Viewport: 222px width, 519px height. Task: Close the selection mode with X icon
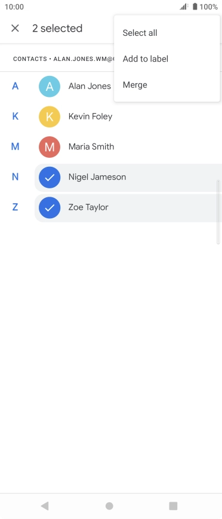pyautogui.click(x=15, y=28)
